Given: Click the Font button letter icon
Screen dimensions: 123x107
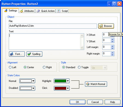Looking at the screenshot, I should [11, 54].
